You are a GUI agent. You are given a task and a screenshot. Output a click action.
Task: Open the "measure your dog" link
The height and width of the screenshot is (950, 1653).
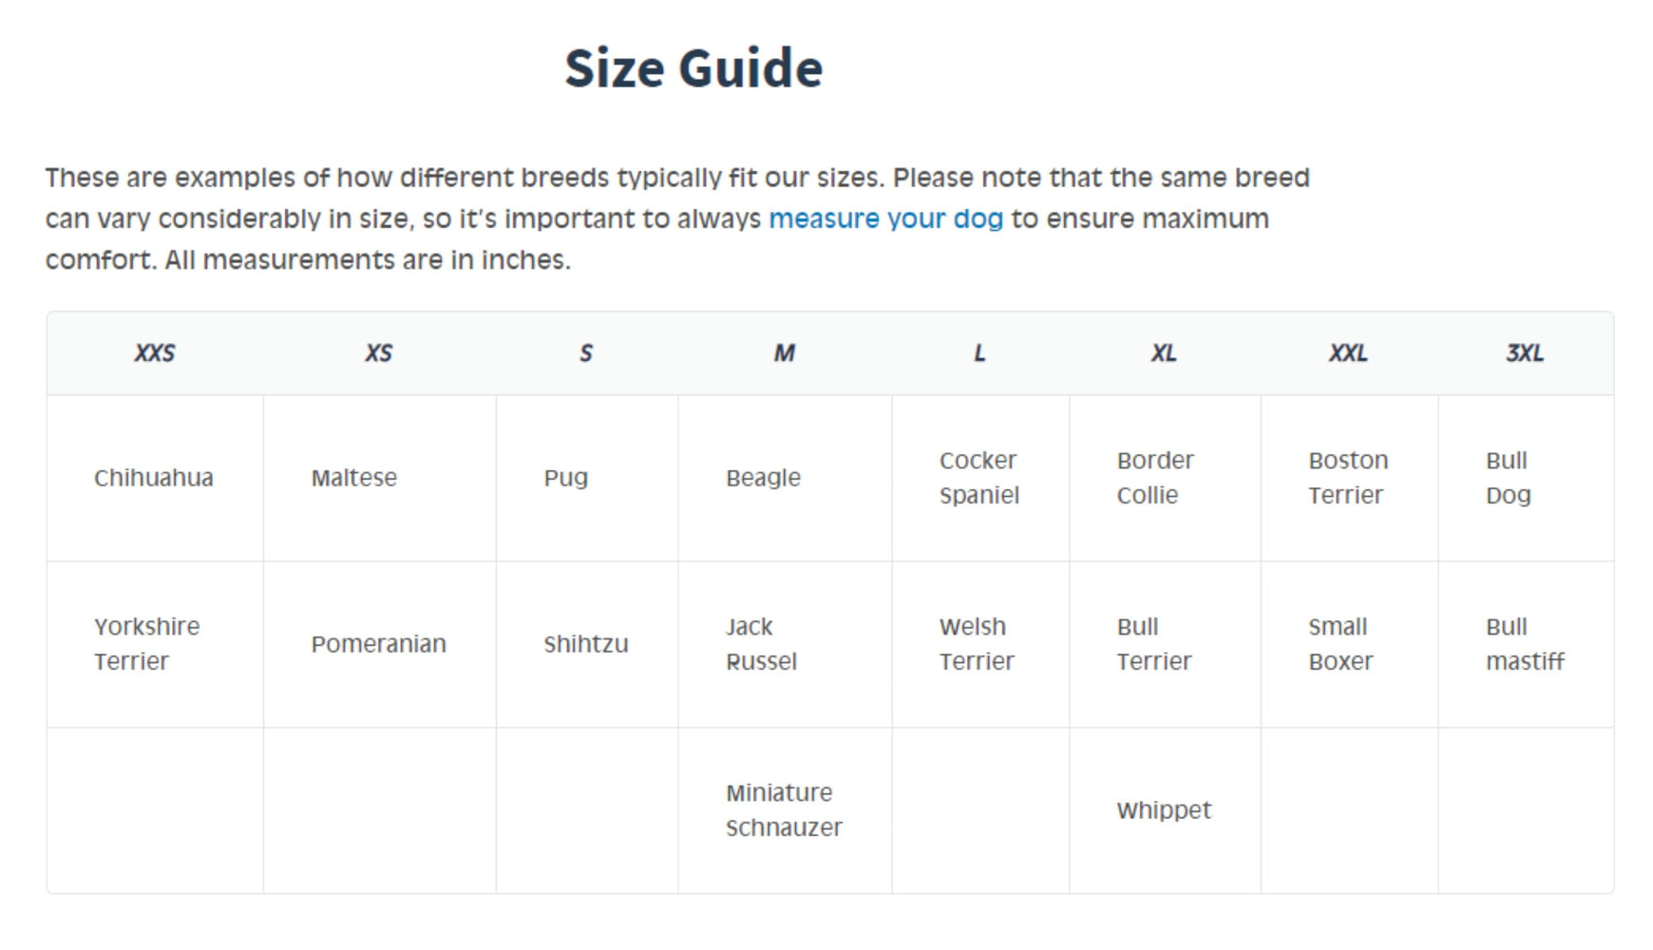pyautogui.click(x=885, y=219)
